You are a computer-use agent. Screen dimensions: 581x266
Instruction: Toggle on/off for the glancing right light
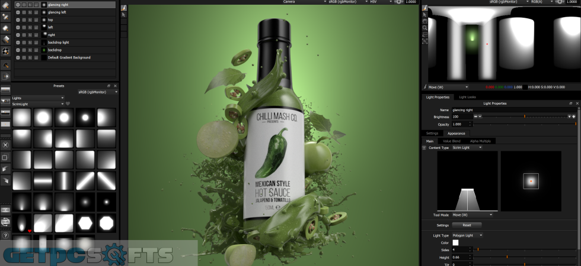(x=17, y=5)
